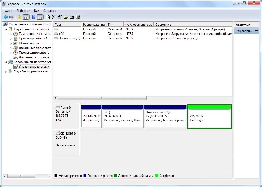This screenshot has width=262, height=187.
Task: Select the (C:) 99,66 ГБ partition block
Action: [x=122, y=116]
